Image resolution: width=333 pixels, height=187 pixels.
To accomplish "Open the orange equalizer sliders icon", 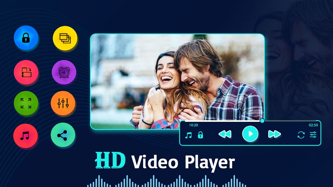I will pyautogui.click(x=63, y=103).
